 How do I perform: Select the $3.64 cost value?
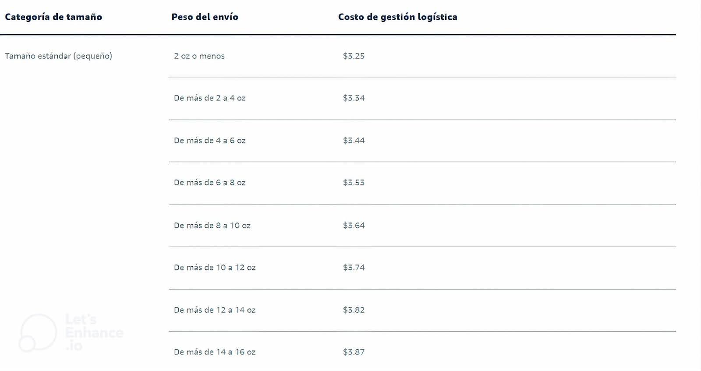pyautogui.click(x=354, y=226)
